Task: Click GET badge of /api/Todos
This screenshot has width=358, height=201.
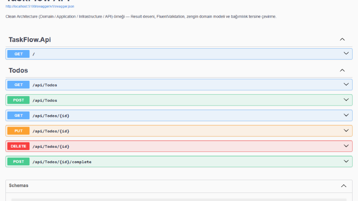Action: coord(18,85)
